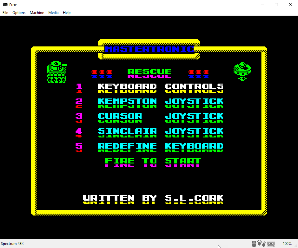Click the Written by S.L.Cork credit

[153, 199]
